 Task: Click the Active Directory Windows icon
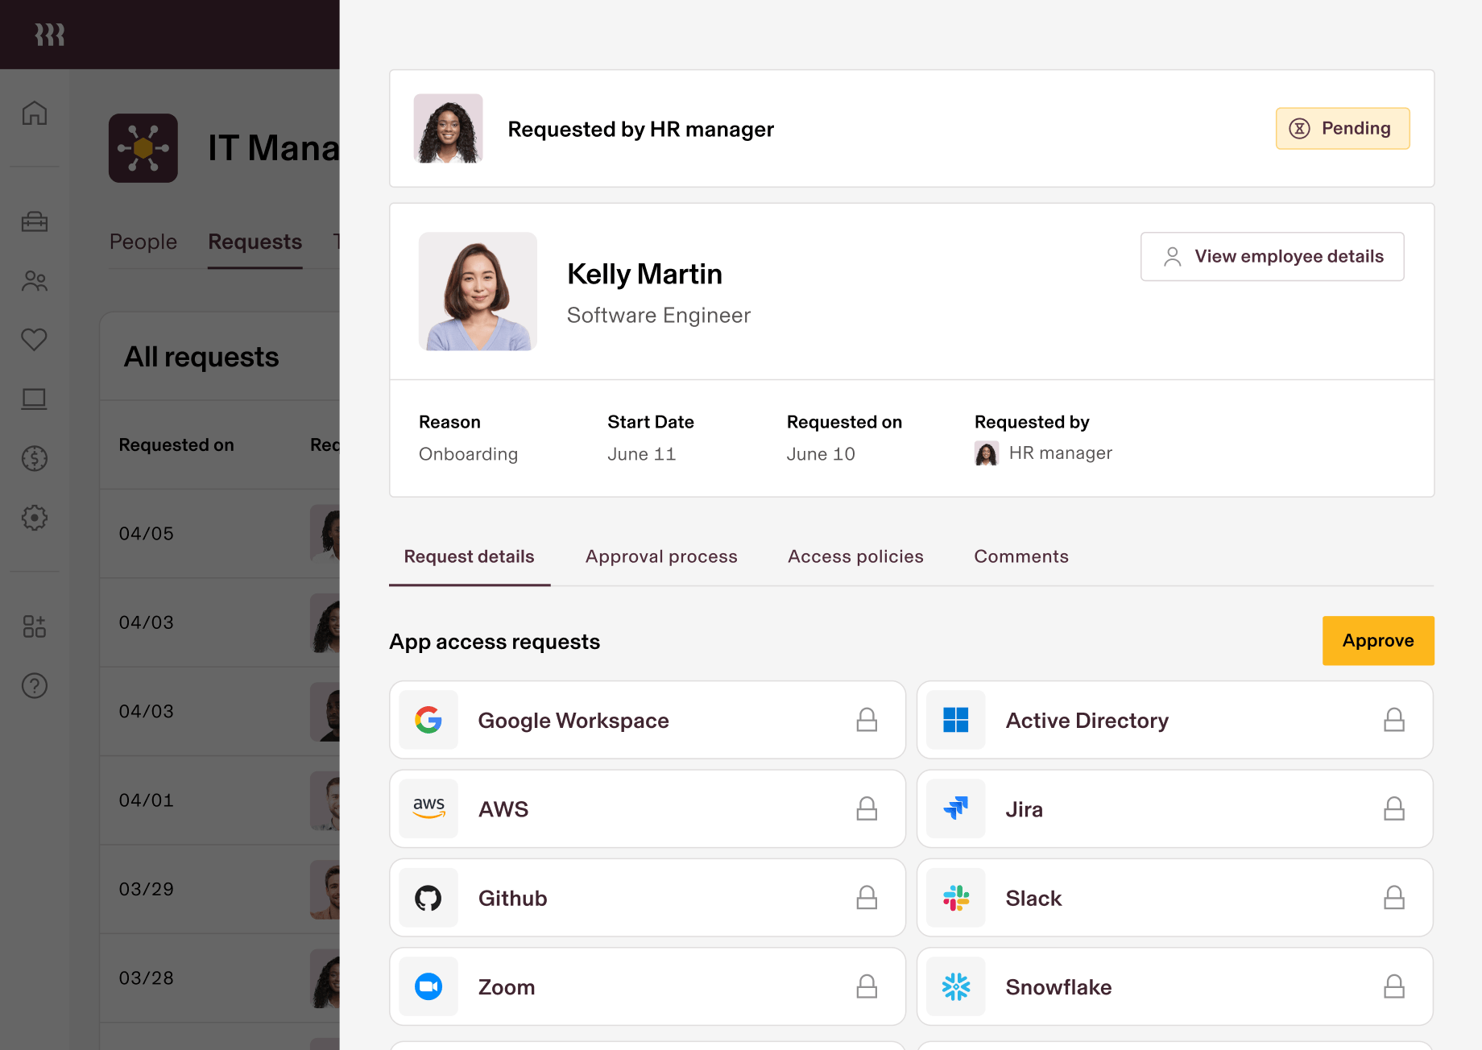click(x=956, y=720)
